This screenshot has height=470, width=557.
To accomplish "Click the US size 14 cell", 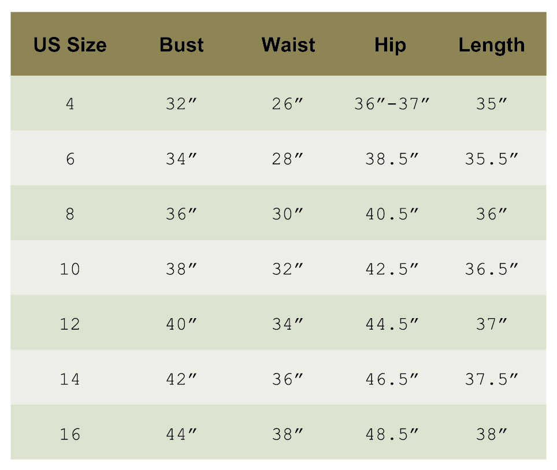I will [x=70, y=379].
